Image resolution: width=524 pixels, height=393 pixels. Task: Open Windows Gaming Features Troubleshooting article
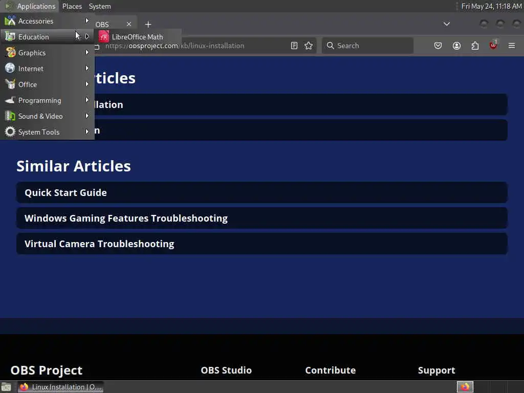click(261, 218)
